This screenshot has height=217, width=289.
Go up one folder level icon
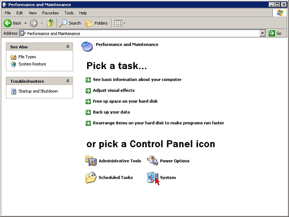tap(50, 23)
